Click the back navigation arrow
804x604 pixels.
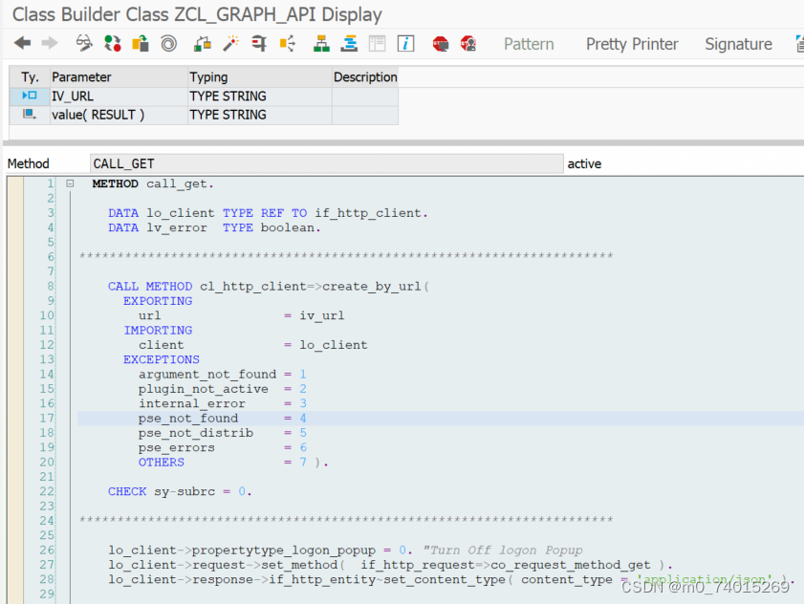23,43
